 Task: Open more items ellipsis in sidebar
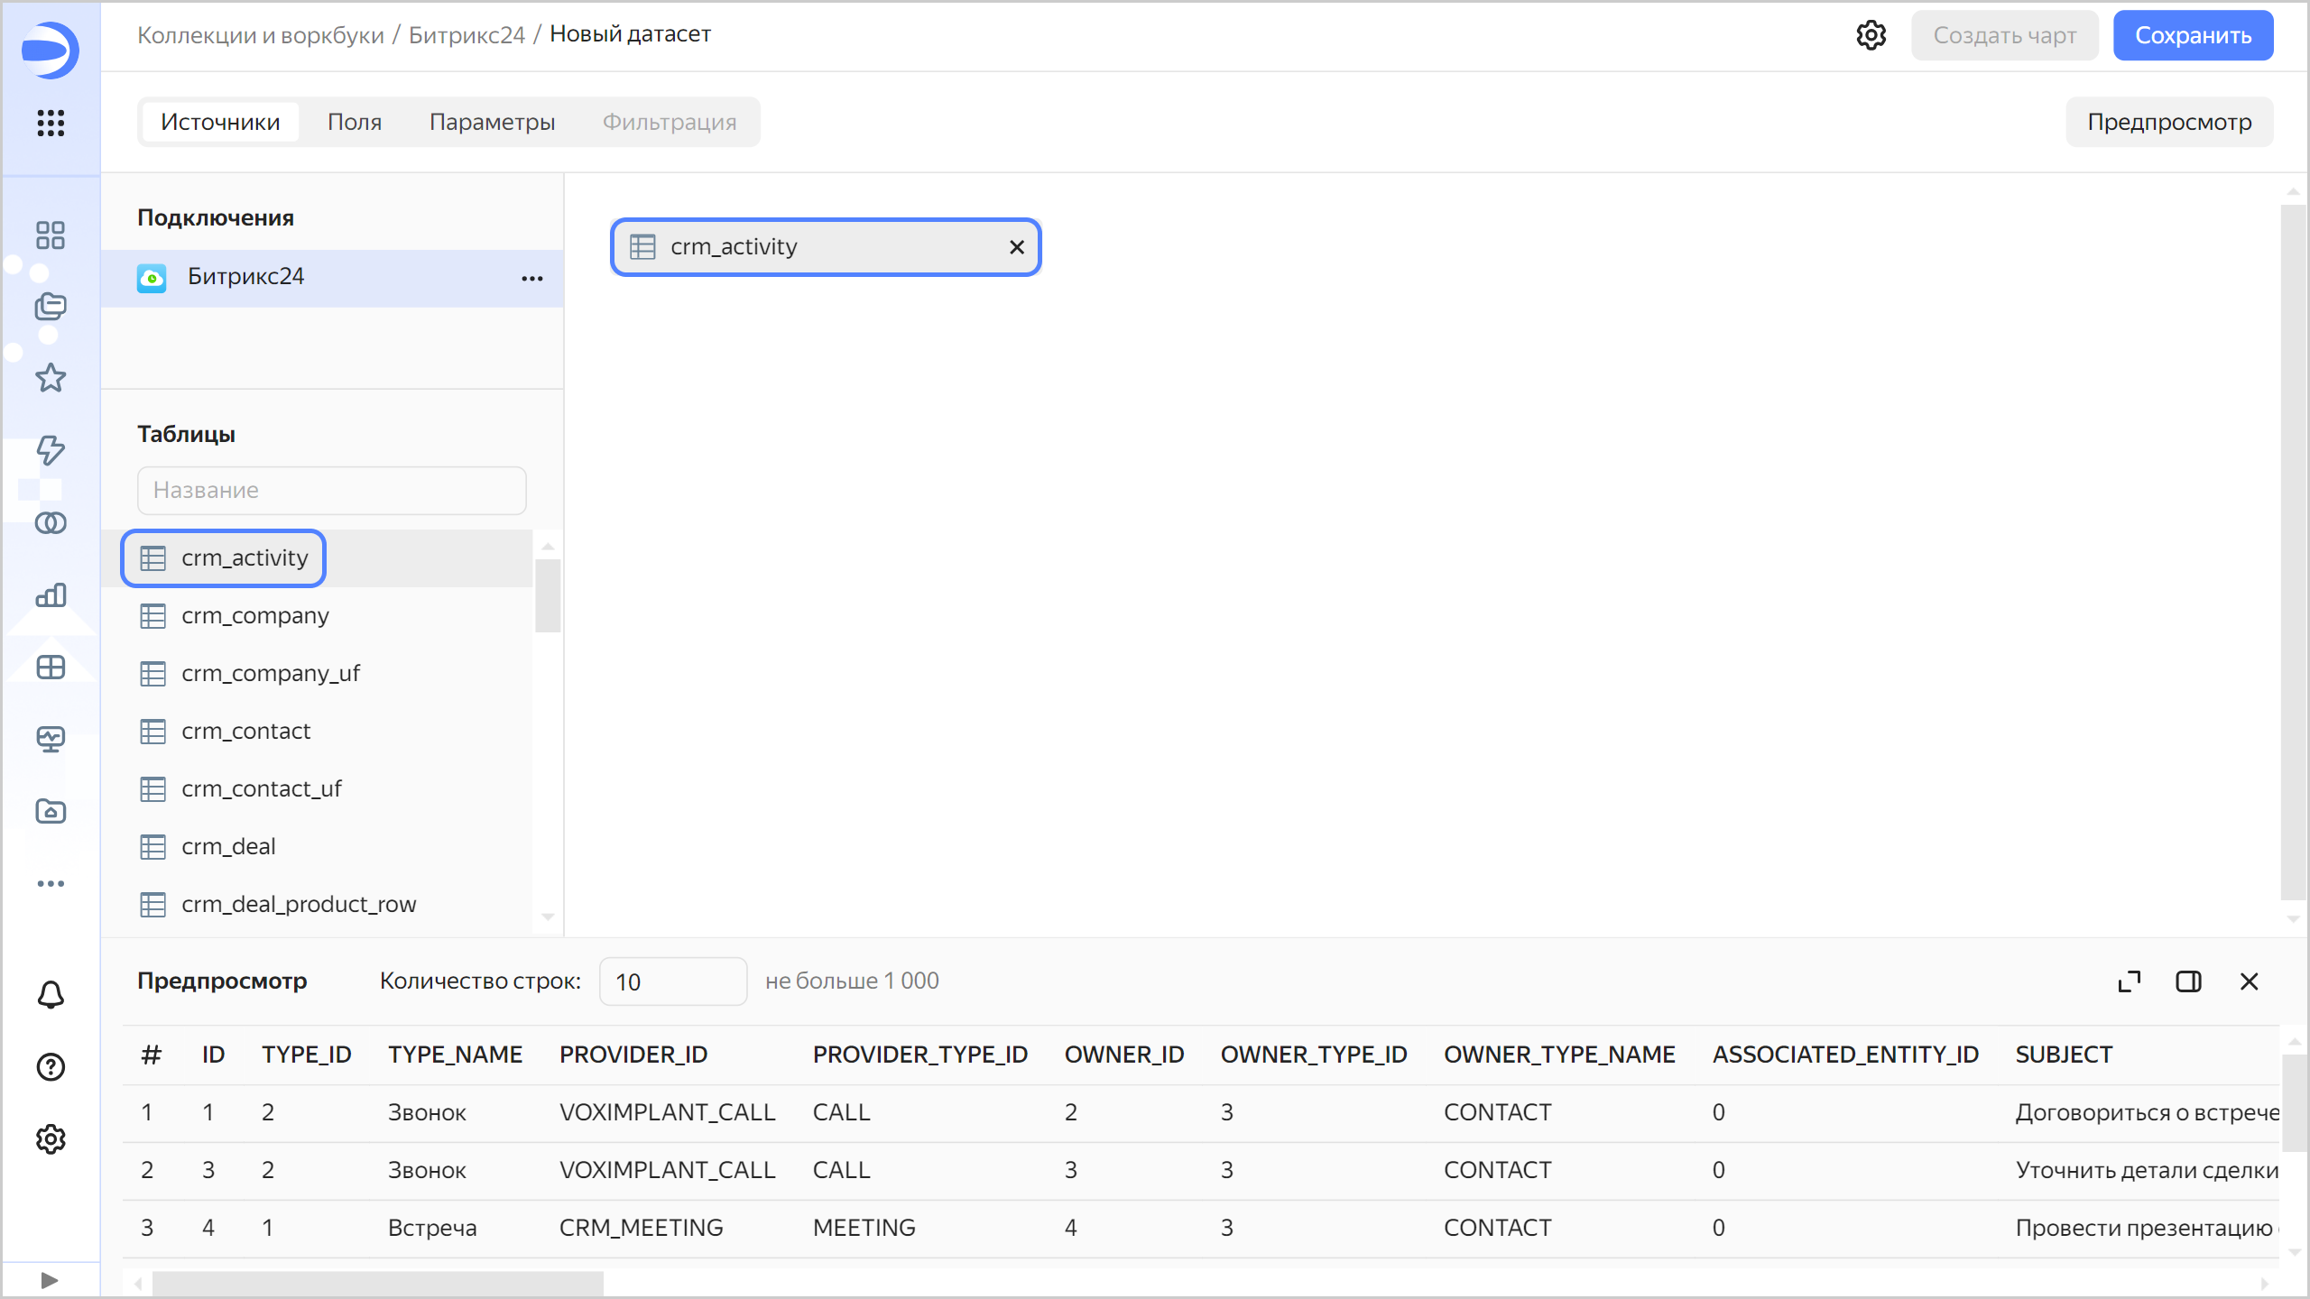click(51, 883)
